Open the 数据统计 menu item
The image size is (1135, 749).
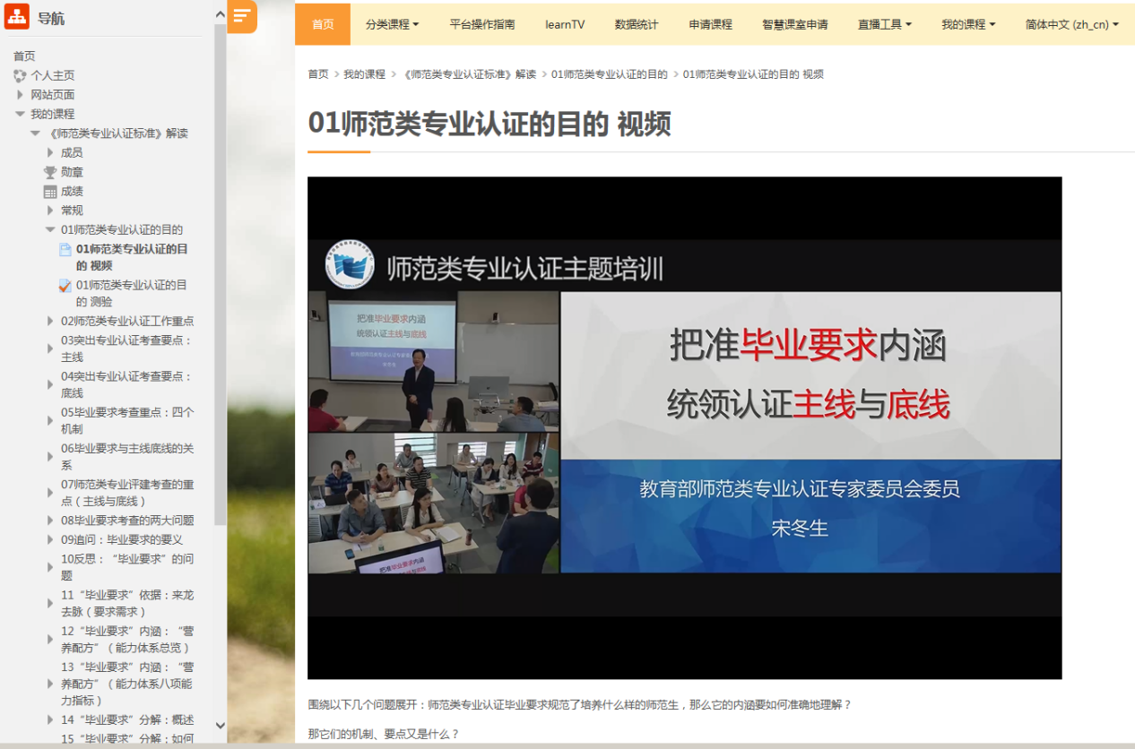click(637, 24)
